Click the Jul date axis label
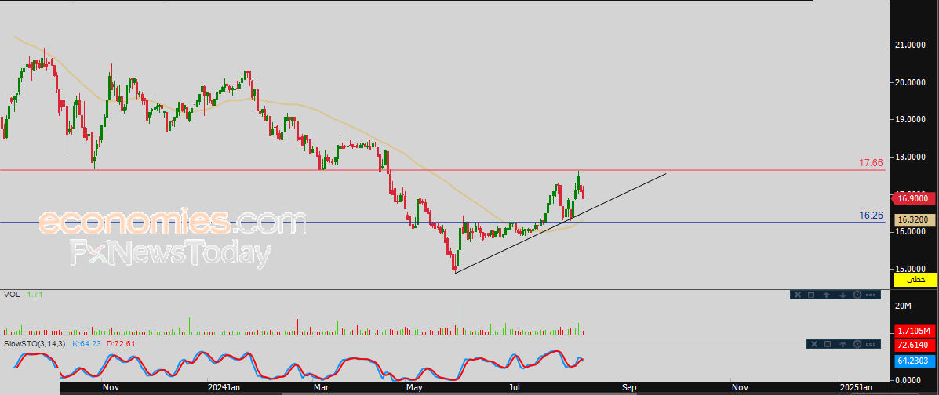This screenshot has width=939, height=395. tap(514, 388)
